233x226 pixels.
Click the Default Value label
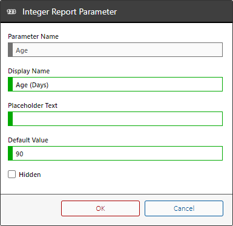(28, 140)
